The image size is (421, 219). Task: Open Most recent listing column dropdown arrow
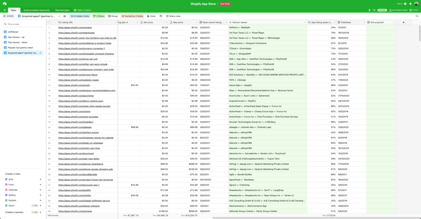point(226,23)
